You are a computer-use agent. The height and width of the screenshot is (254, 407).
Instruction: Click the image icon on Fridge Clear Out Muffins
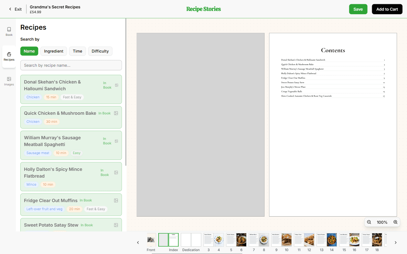pos(116,200)
